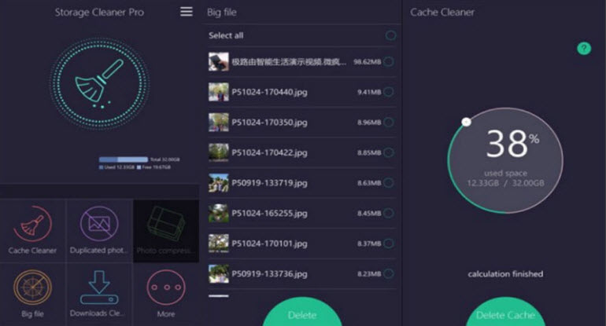Select the 98.62MB video file checkbox
The width and height of the screenshot is (606, 326).
click(x=389, y=61)
